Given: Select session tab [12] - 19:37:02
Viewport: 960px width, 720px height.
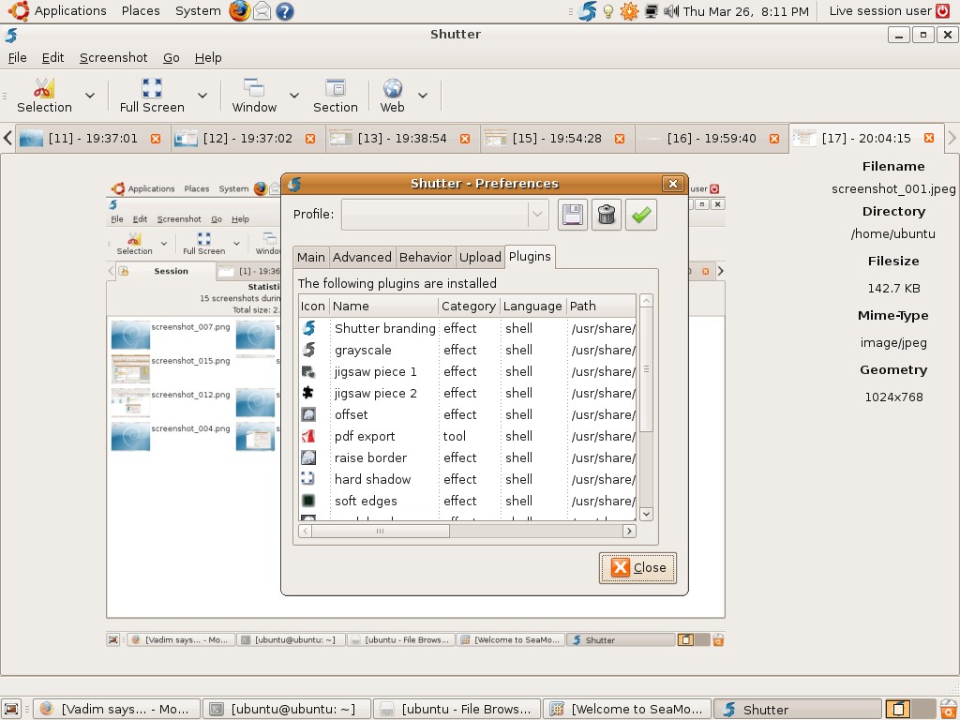Looking at the screenshot, I should (x=247, y=139).
